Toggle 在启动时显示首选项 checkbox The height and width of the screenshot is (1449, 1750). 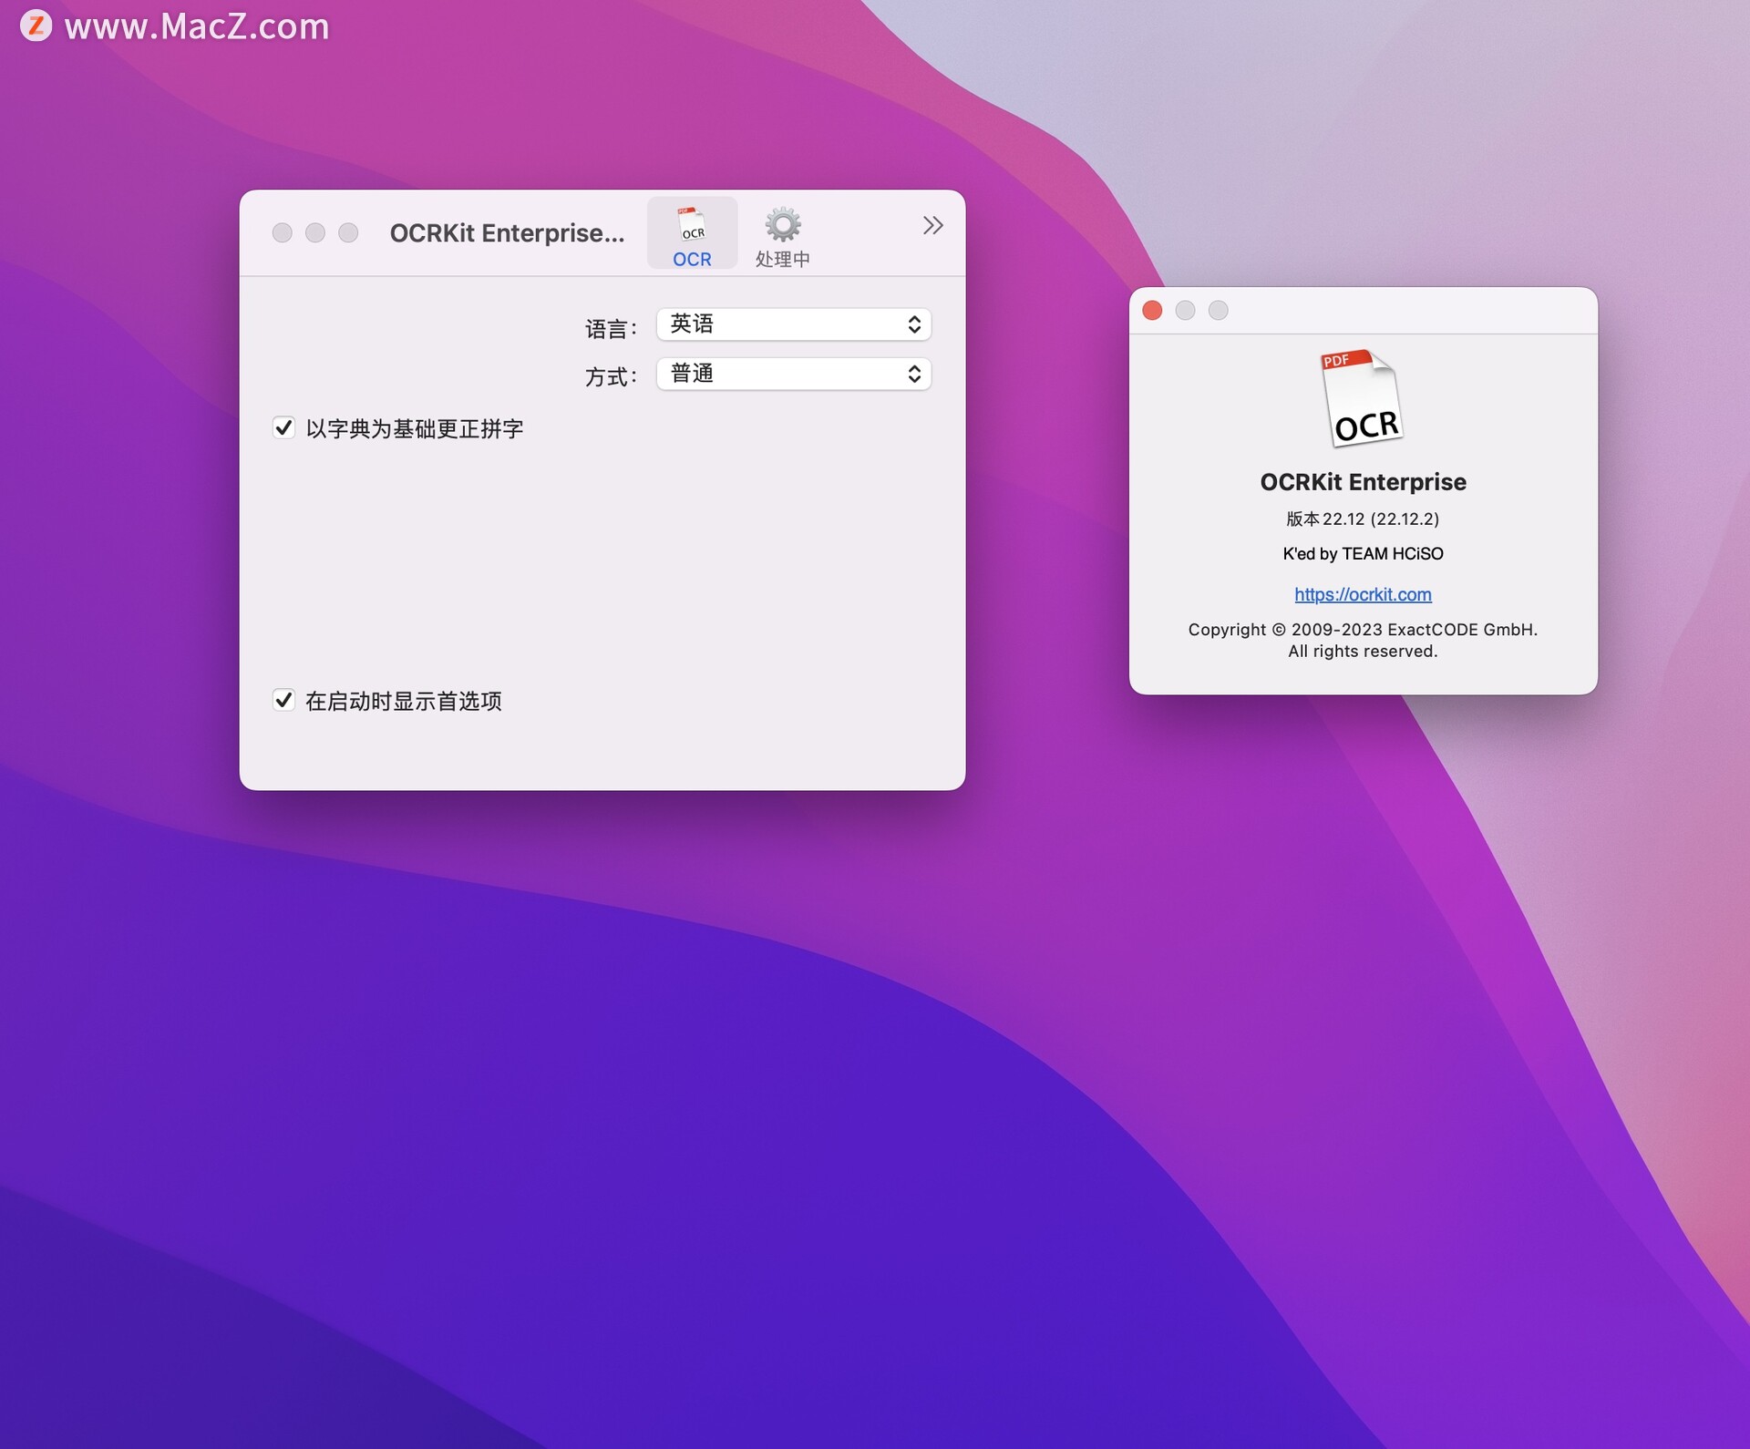[x=283, y=700]
